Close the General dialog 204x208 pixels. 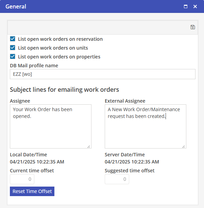pyautogui.click(x=195, y=6)
